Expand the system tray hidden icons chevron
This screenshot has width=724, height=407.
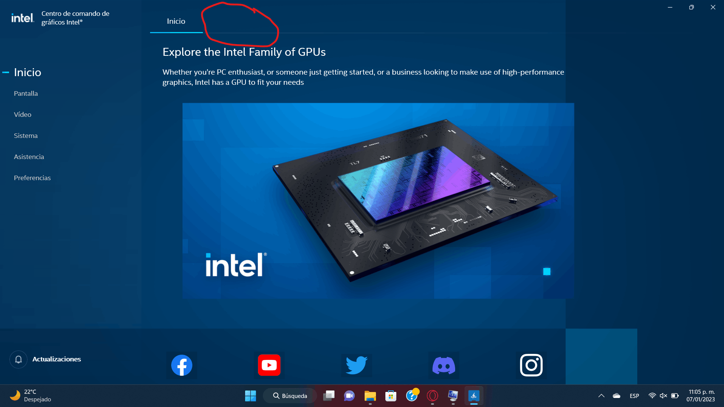click(601, 396)
